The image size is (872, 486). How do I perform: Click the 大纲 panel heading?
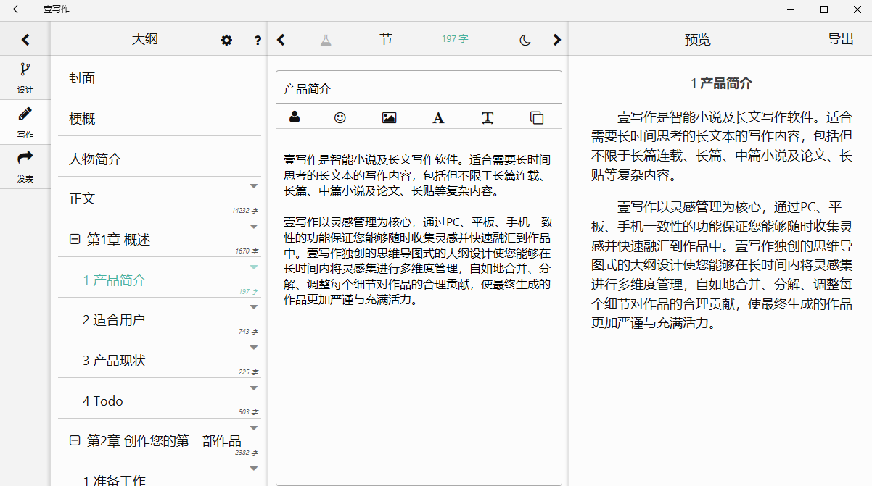tap(145, 40)
